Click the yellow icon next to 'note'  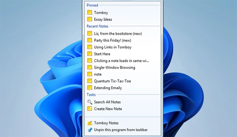(x=90, y=74)
